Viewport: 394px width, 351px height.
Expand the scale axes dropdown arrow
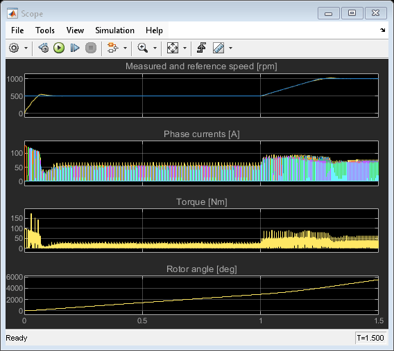coord(185,48)
